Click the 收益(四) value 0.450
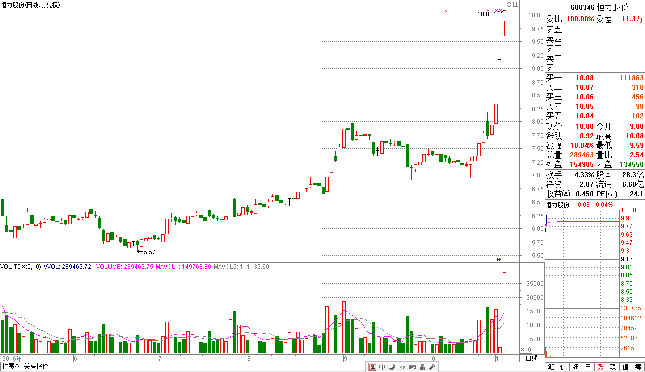Screen dimensions: 645x372 click(x=585, y=194)
